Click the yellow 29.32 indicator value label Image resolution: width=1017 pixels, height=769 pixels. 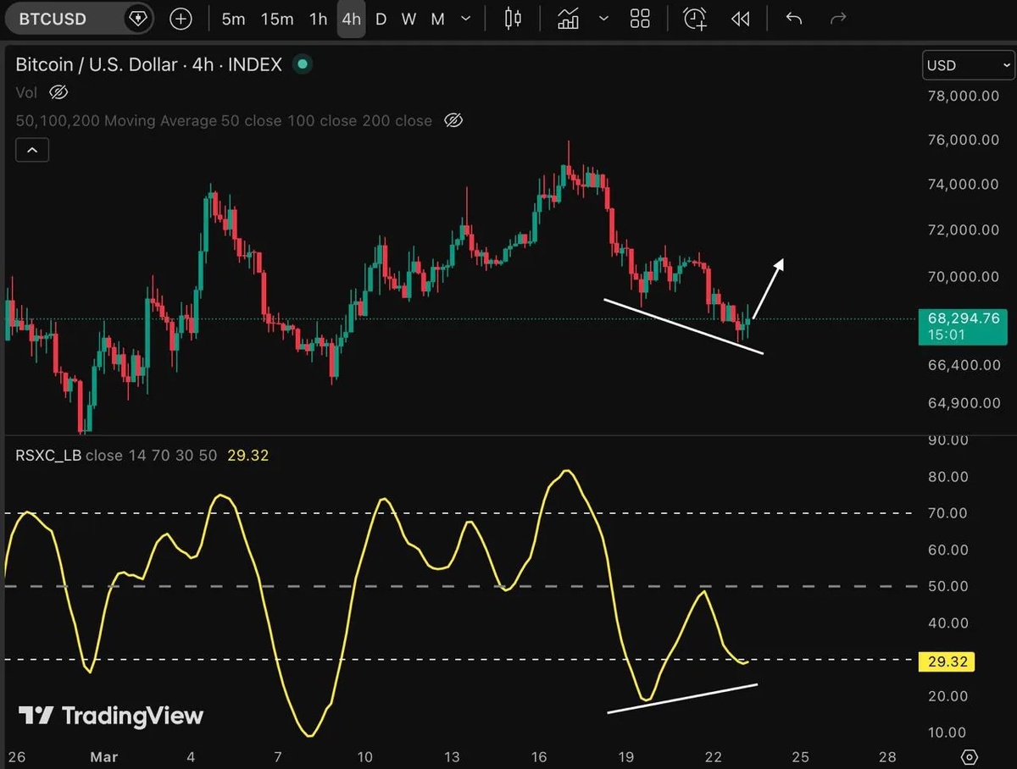947,661
